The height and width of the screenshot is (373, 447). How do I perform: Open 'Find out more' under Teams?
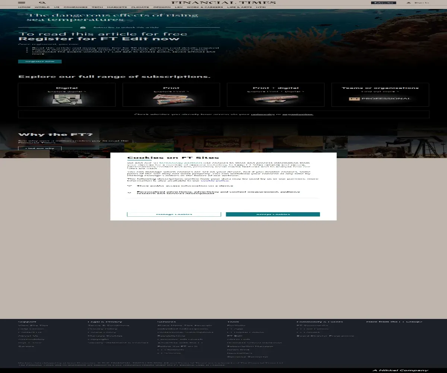coord(380,91)
